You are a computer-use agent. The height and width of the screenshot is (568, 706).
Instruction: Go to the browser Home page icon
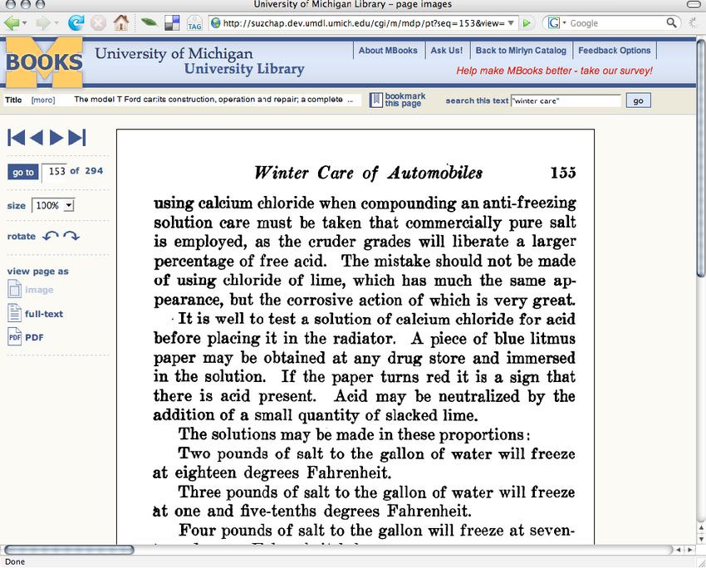(x=120, y=22)
